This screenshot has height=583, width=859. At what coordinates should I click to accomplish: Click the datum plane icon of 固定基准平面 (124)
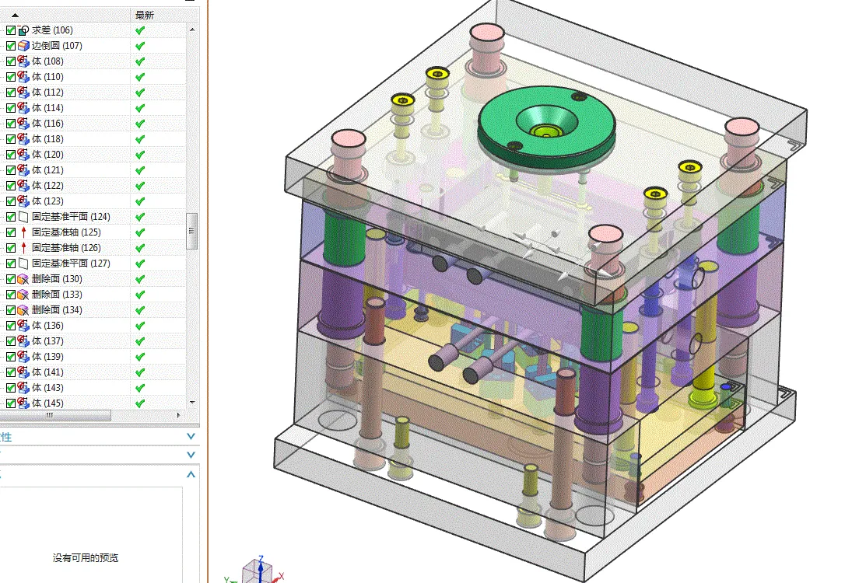tap(23, 217)
